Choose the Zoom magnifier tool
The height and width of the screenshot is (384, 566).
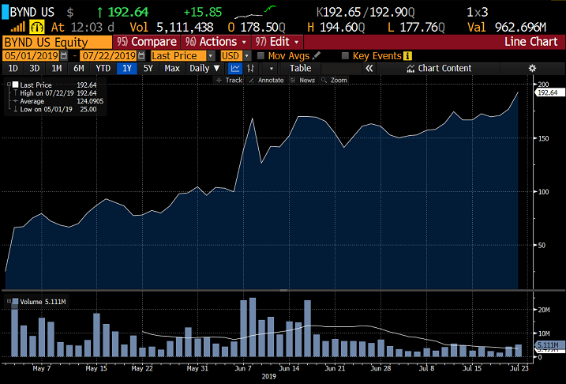pyautogui.click(x=334, y=80)
